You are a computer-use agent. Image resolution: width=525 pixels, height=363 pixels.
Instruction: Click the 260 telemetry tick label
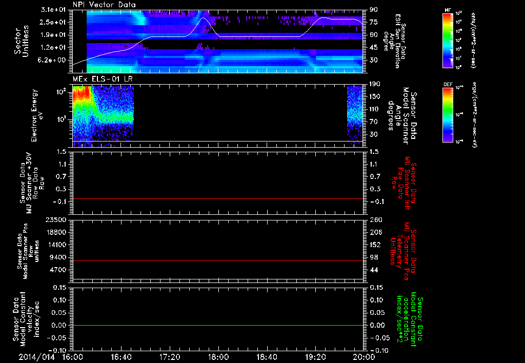pos(375,219)
